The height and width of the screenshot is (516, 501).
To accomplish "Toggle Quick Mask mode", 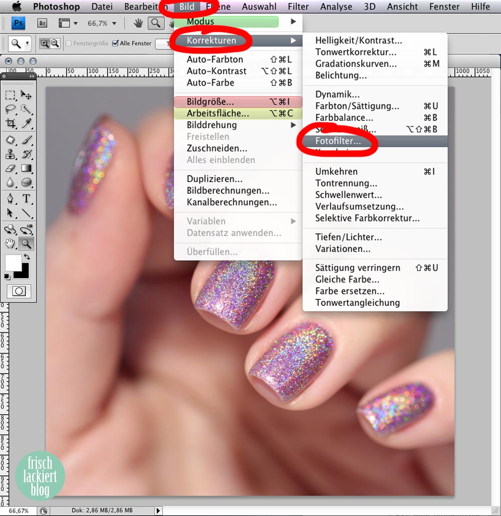I will [19, 291].
